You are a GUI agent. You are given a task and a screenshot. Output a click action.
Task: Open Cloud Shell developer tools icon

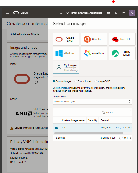pyautogui.click(x=108, y=13)
